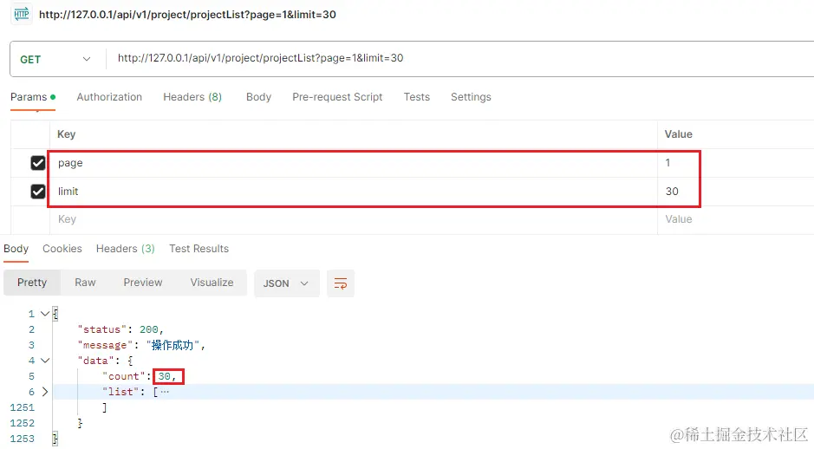Image resolution: width=814 pixels, height=449 pixels.
Task: Select the Pretty view button
Action: [x=32, y=283]
